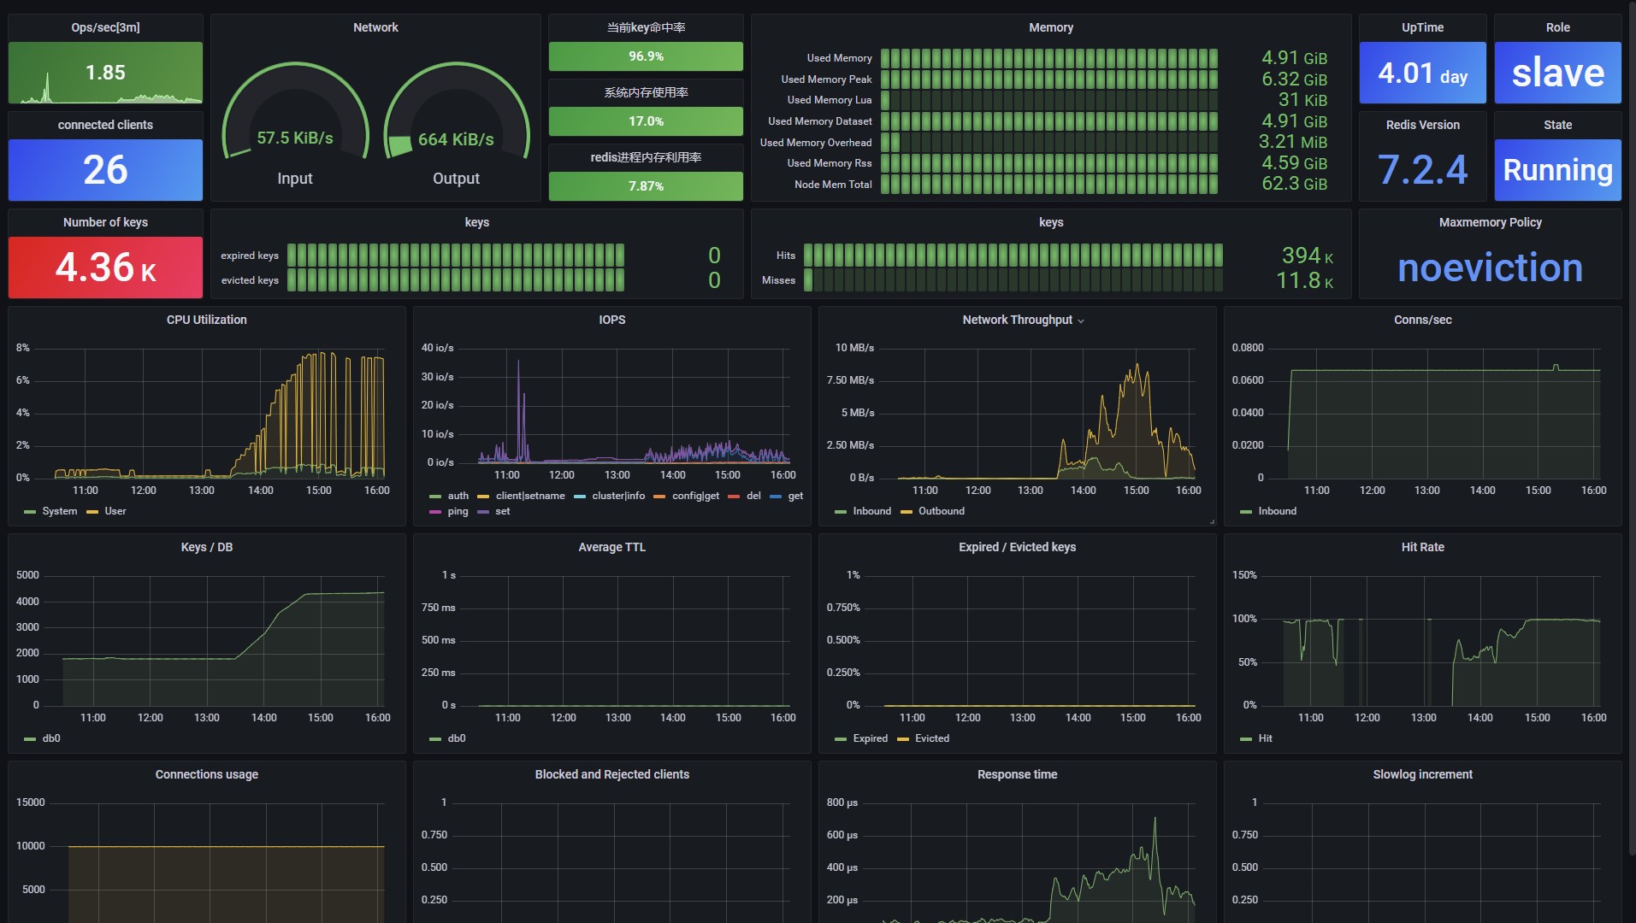
Task: Open the Connections usage panel title
Action: [x=206, y=774]
